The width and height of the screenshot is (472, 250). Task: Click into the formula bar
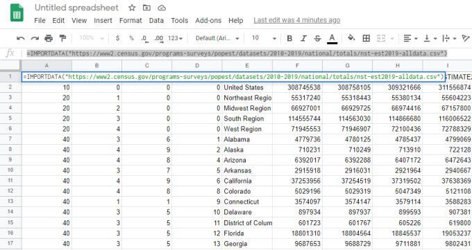click(247, 53)
